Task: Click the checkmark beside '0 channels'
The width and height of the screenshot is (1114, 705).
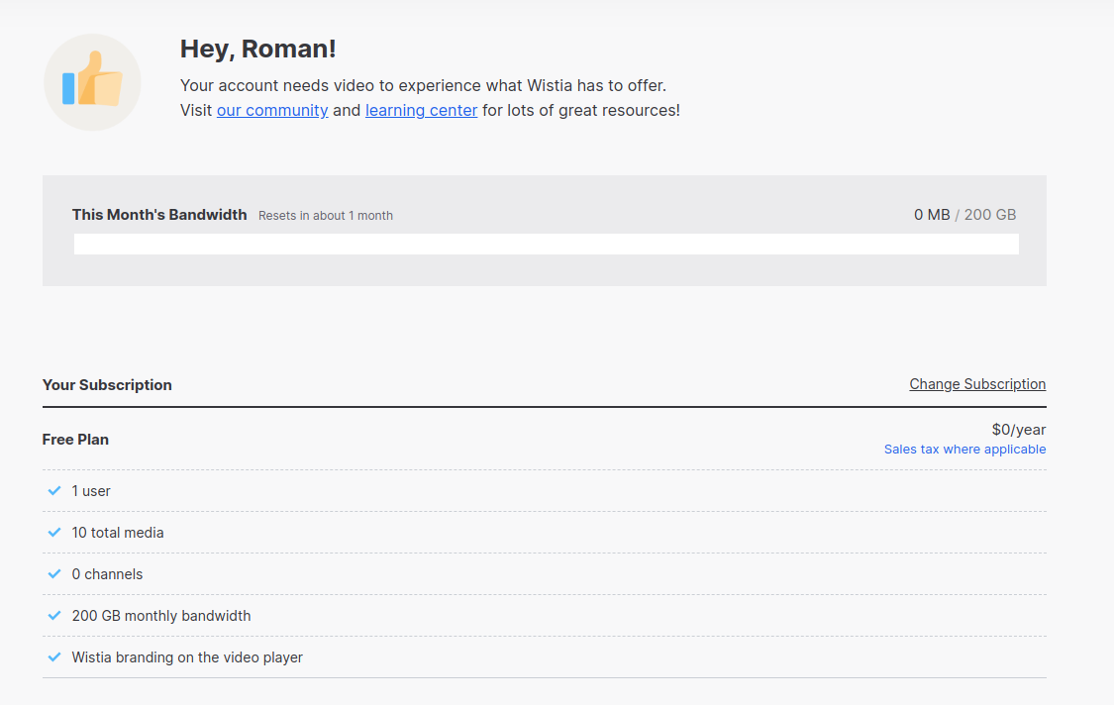Action: 54,573
